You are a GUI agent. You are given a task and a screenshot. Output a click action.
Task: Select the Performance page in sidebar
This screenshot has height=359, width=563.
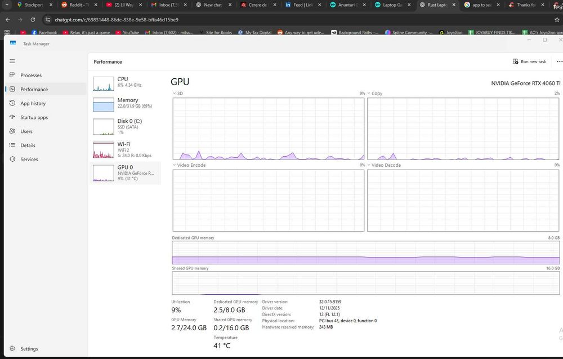click(x=45, y=89)
